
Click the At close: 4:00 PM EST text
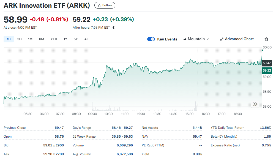tap(20, 28)
